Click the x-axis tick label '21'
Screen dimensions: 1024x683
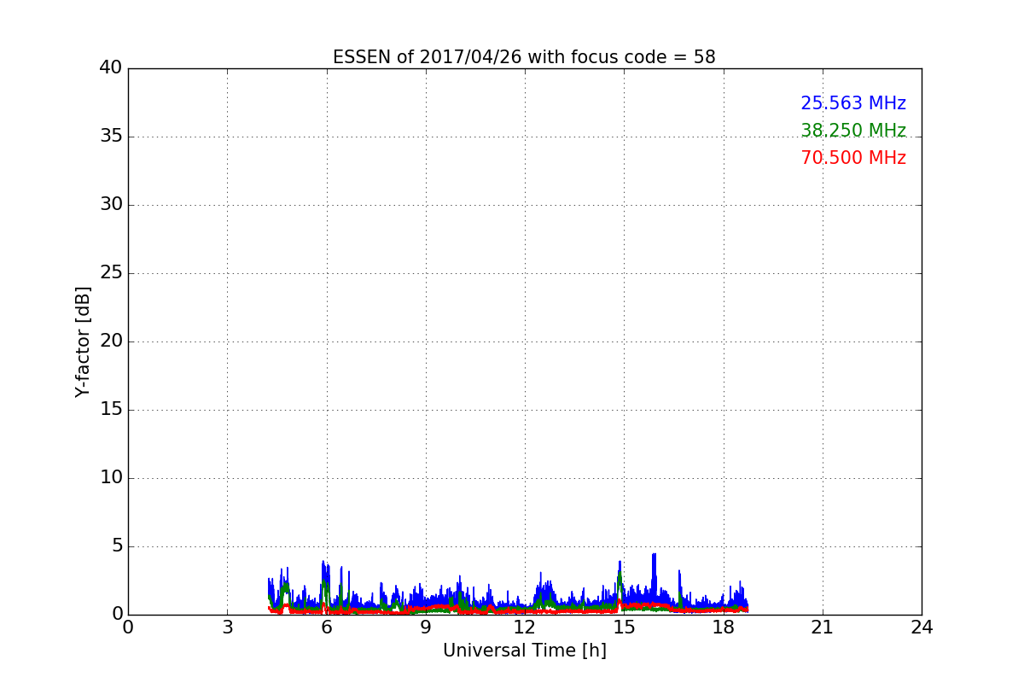823,628
